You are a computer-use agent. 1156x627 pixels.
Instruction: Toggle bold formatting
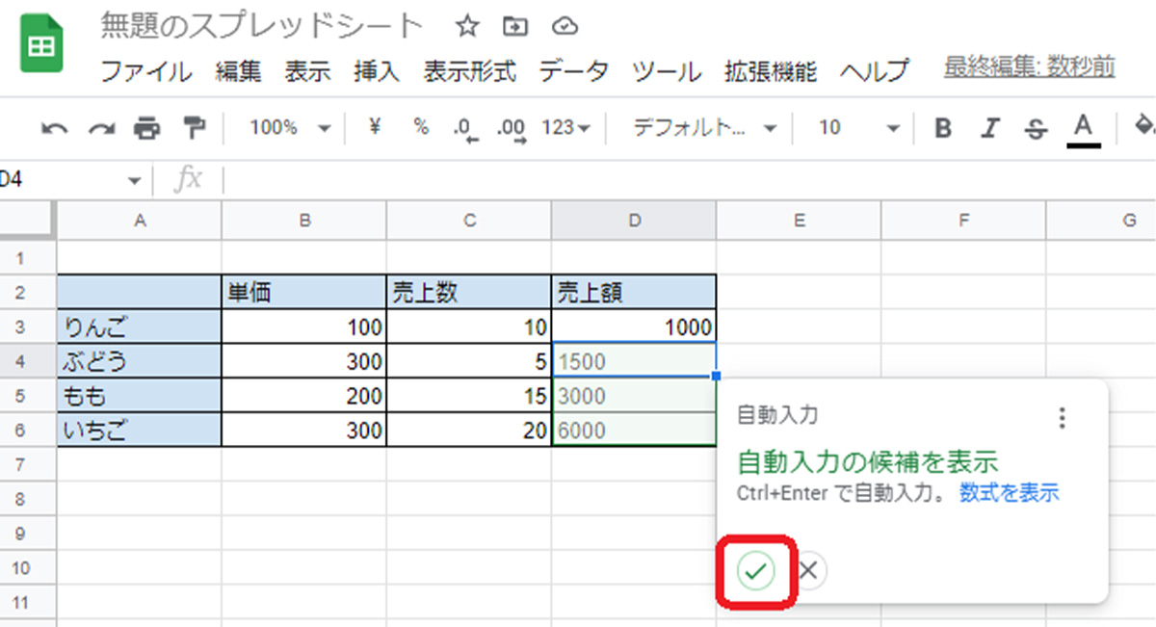pyautogui.click(x=944, y=128)
